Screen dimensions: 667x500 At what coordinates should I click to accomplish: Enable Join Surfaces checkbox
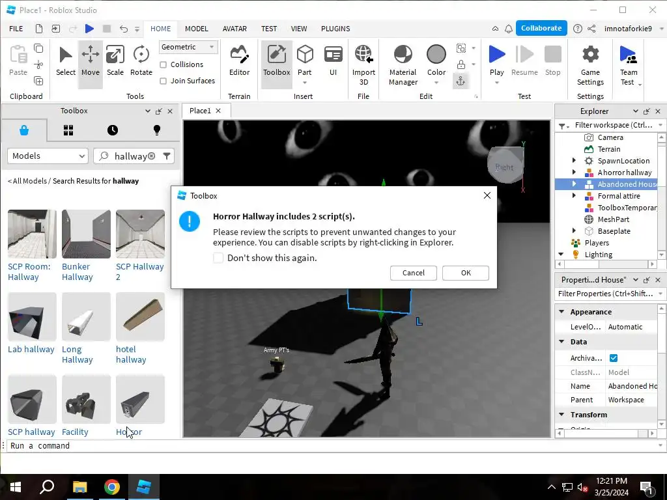163,81
